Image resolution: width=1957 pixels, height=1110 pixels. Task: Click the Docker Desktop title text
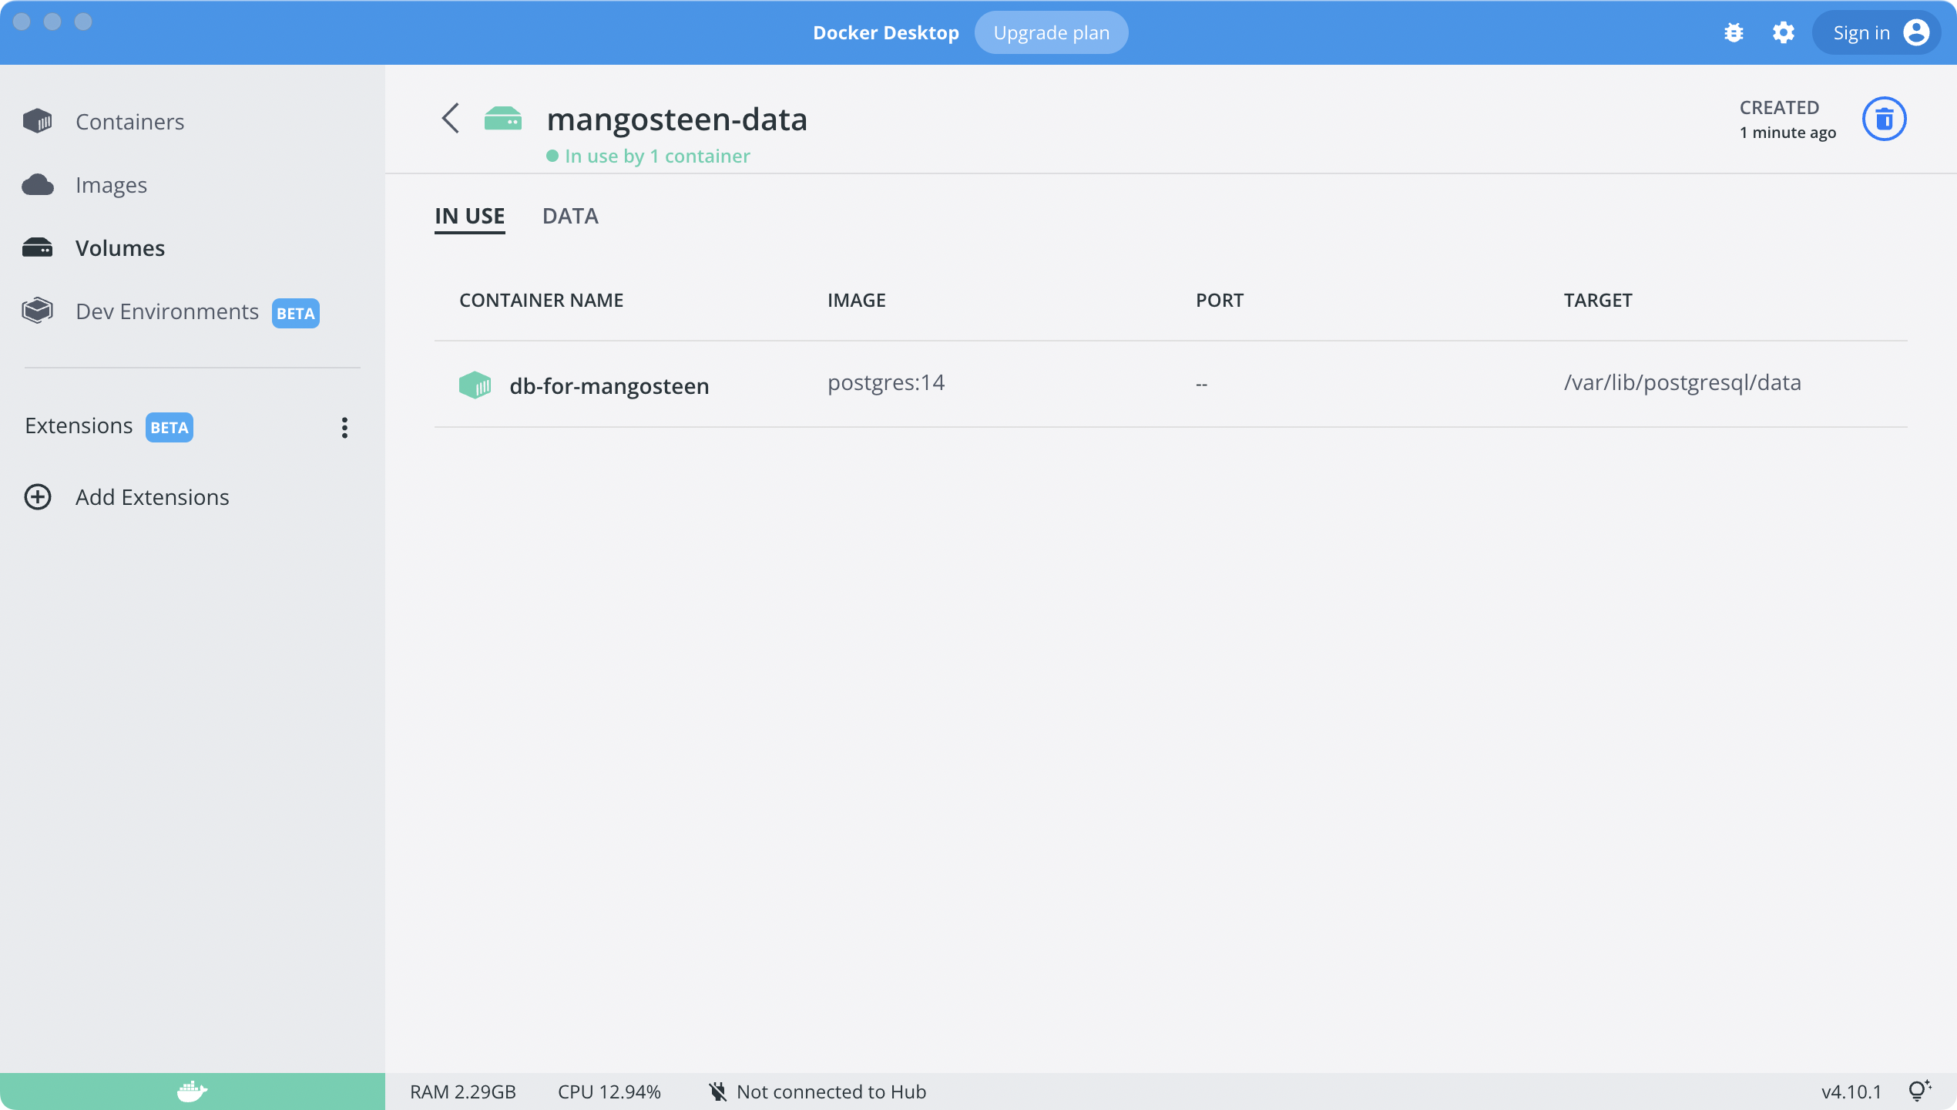click(886, 32)
